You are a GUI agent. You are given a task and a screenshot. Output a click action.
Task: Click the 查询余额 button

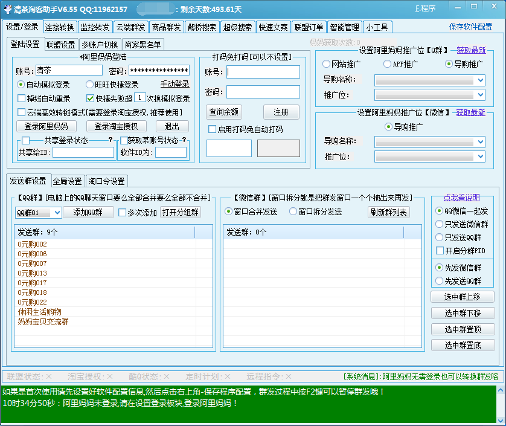click(223, 112)
